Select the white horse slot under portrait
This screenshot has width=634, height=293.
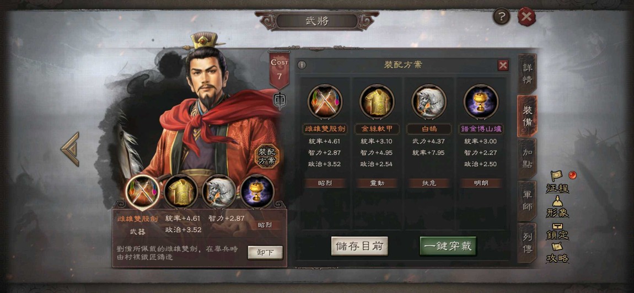coord(219,191)
